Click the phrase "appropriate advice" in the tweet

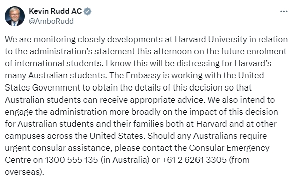coord(166,100)
